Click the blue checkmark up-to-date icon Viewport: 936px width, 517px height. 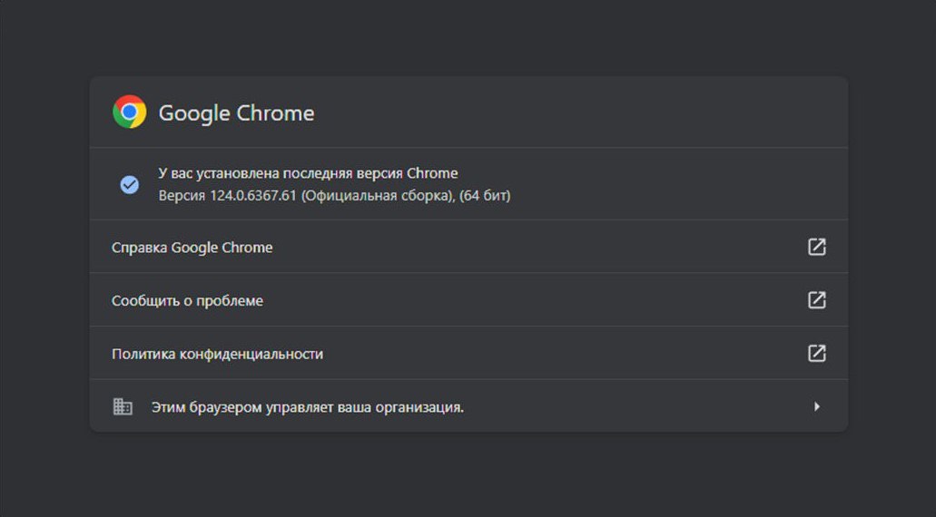pyautogui.click(x=130, y=185)
